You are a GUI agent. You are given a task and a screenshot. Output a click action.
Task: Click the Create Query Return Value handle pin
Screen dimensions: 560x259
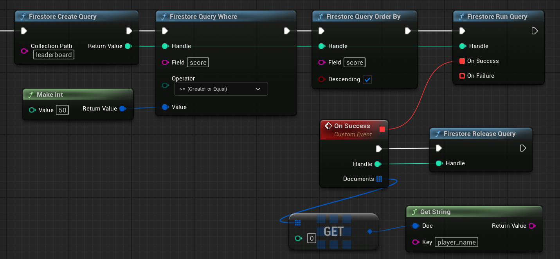pos(128,46)
